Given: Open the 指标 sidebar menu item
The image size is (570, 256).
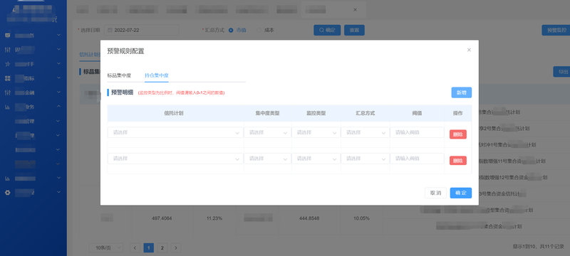Looking at the screenshot, I should 33,78.
